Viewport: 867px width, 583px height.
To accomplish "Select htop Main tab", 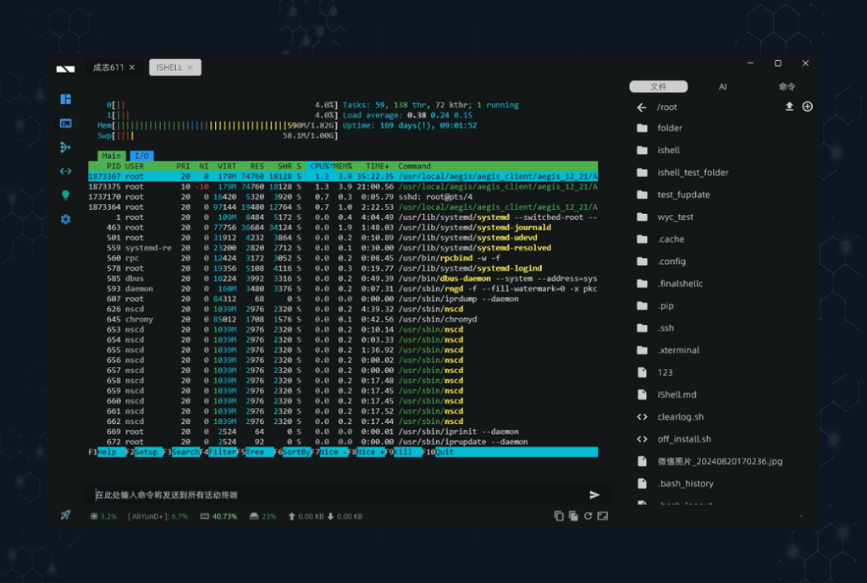I will 111,156.
